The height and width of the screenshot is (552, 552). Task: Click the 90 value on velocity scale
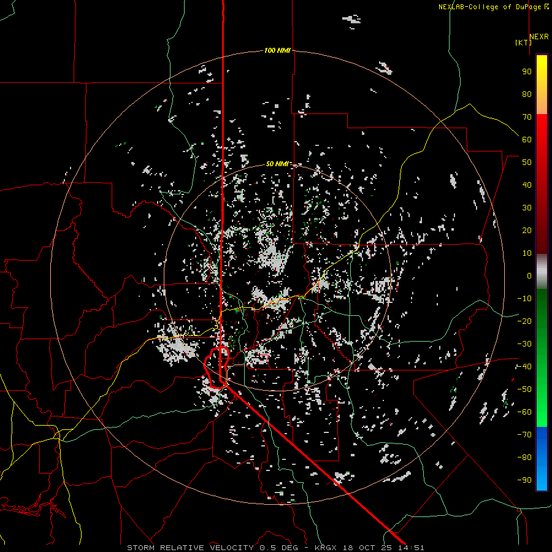[x=527, y=72]
